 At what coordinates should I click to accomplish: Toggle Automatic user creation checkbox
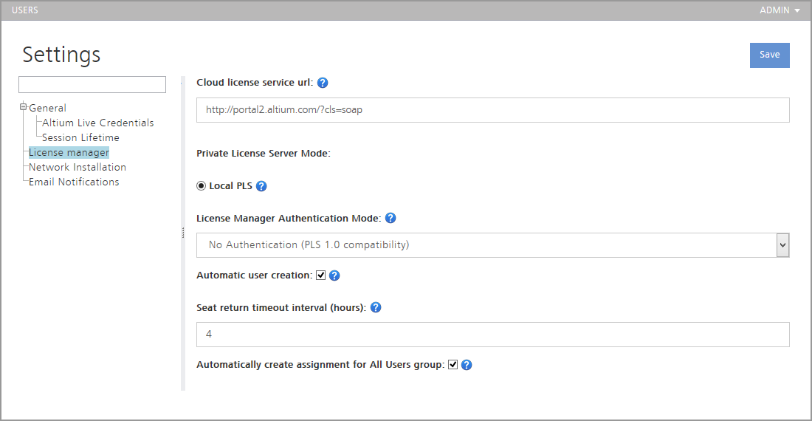tap(321, 275)
